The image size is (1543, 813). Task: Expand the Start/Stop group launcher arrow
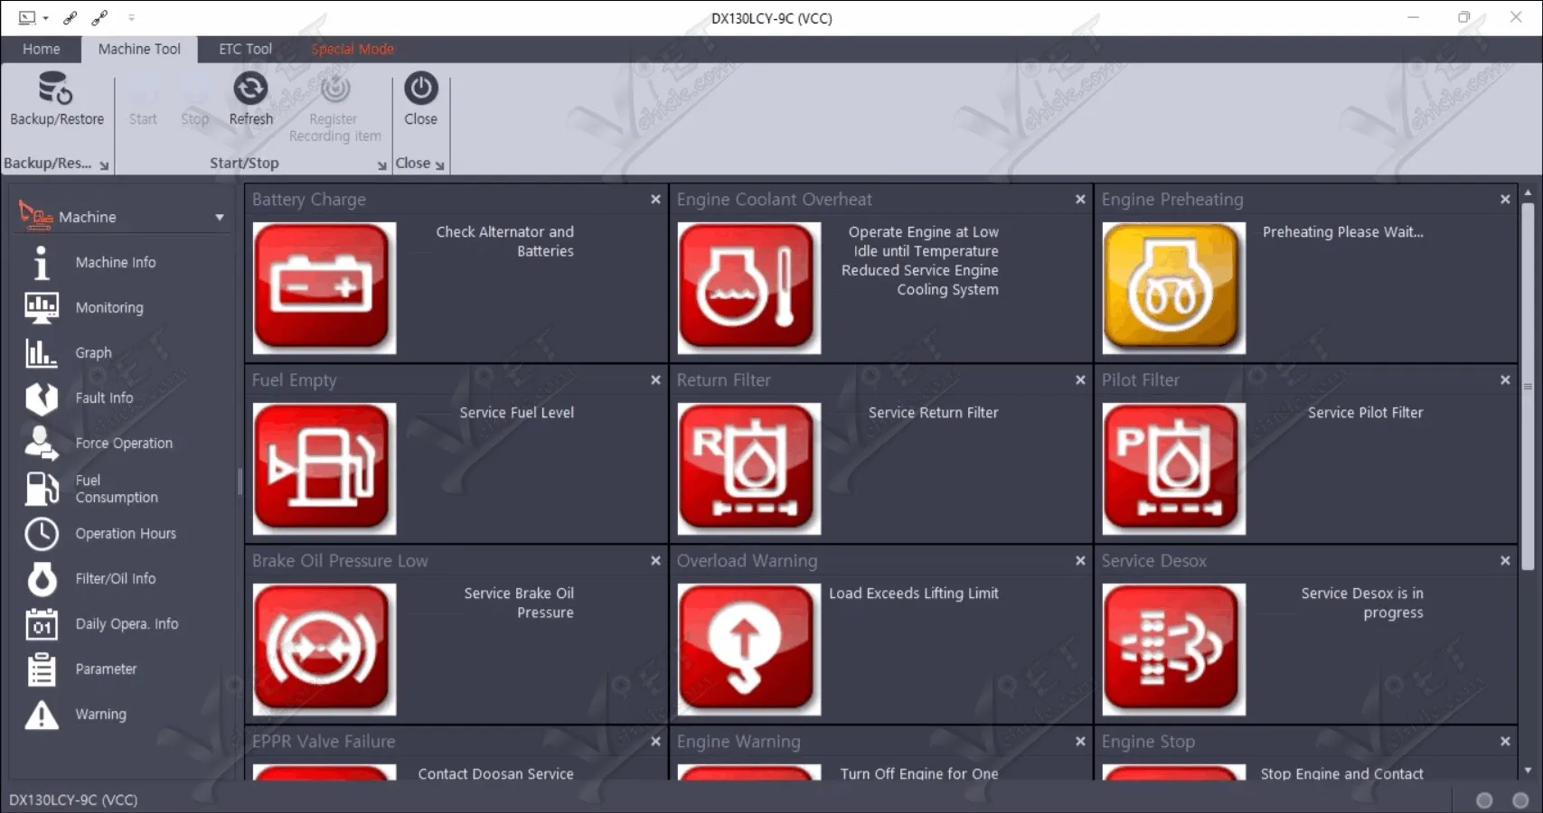(x=381, y=165)
